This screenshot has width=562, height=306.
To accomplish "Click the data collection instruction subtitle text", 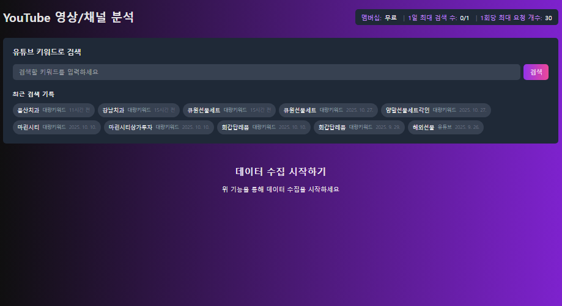I will [281, 189].
